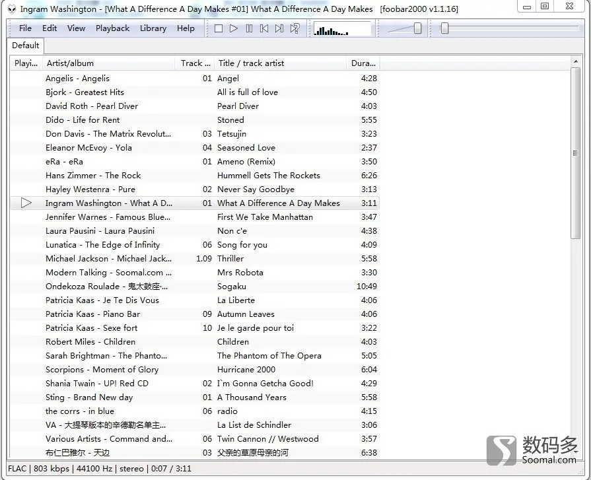This screenshot has width=591, height=480.
Task: Click the spectrum visualization display
Action: click(342, 28)
